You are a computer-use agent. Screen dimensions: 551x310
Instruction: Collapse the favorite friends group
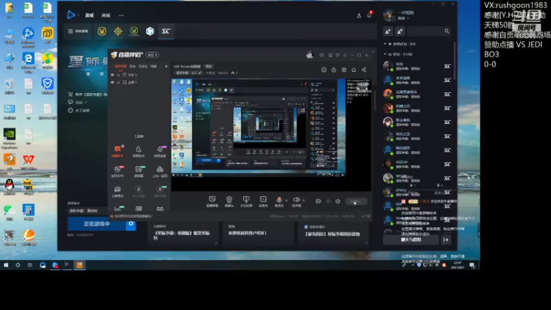(385, 44)
